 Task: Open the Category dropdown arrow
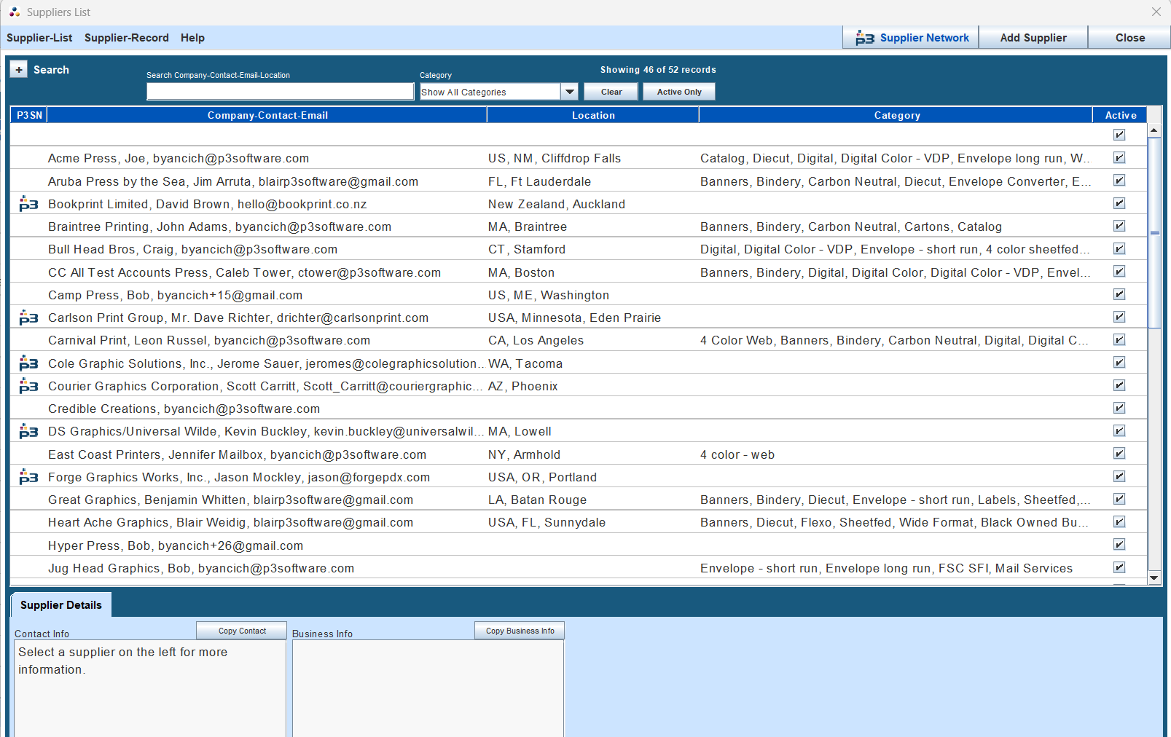569,91
